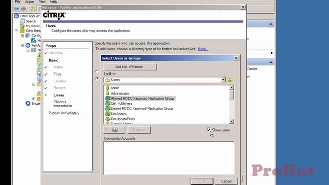Select the lower selected radio button

(x=97, y=79)
